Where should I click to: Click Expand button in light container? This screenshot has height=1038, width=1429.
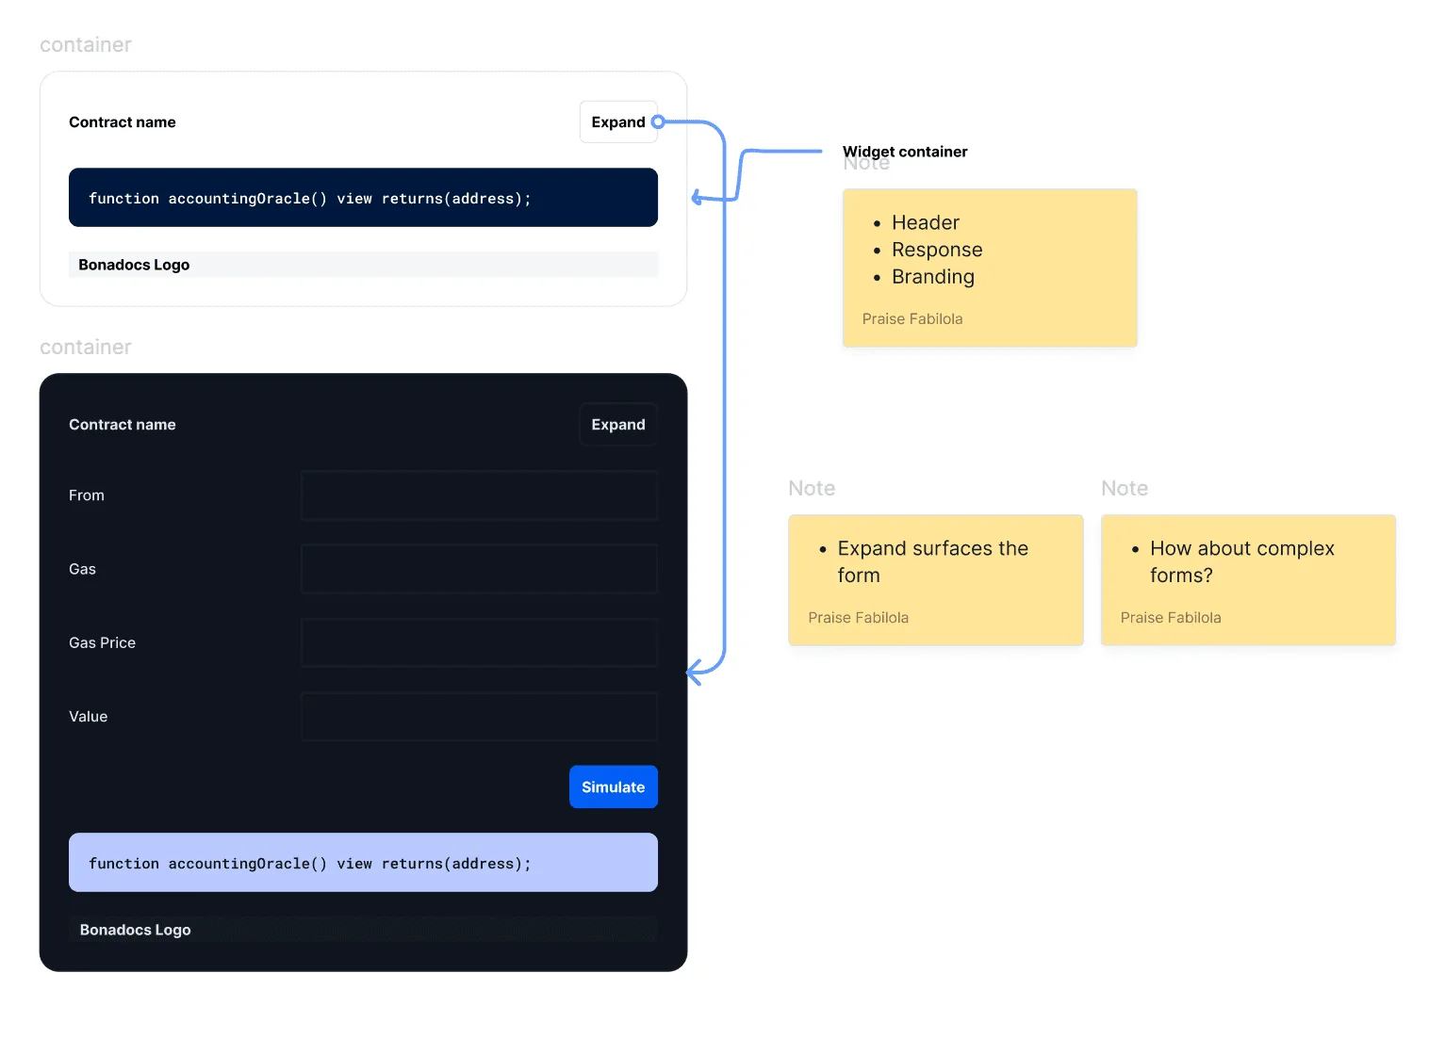[618, 122]
